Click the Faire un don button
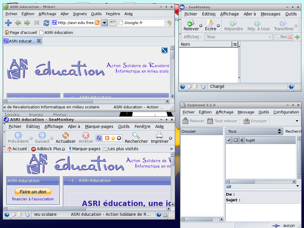Image resolution: width=304 pixels, height=228 pixels. pos(33,192)
